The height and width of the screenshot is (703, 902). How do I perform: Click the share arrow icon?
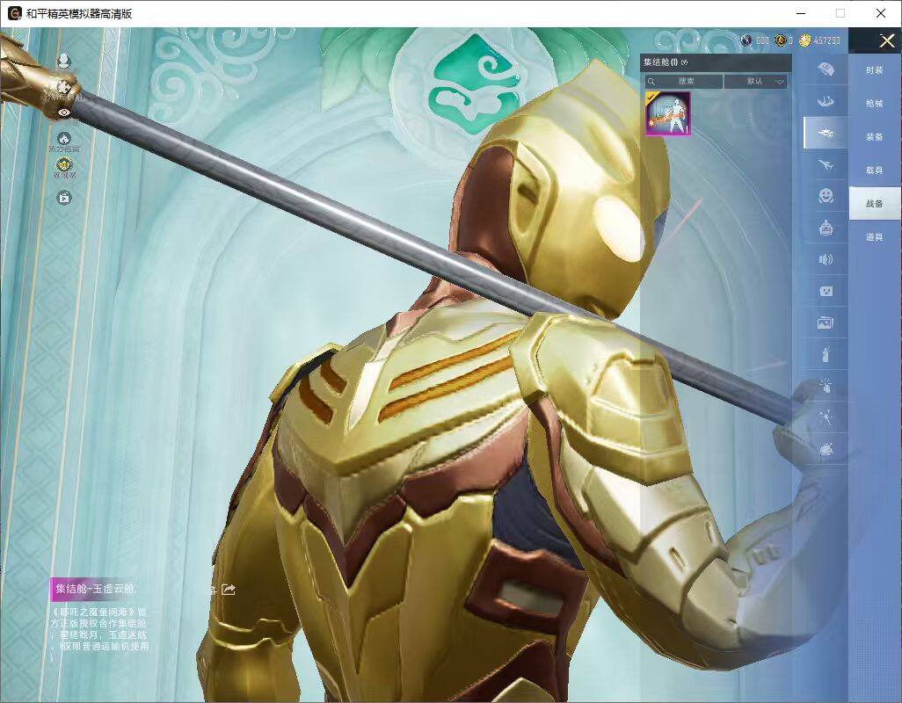(x=229, y=589)
